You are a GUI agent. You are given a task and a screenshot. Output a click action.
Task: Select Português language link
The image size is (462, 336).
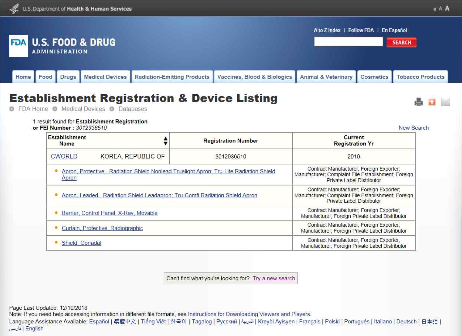click(x=357, y=321)
